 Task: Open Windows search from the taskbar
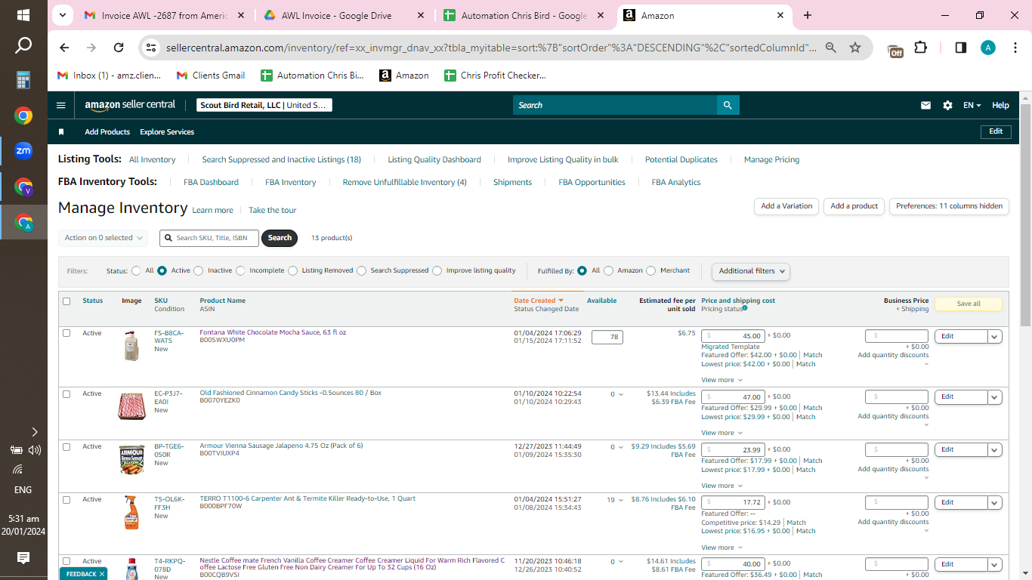click(23, 45)
